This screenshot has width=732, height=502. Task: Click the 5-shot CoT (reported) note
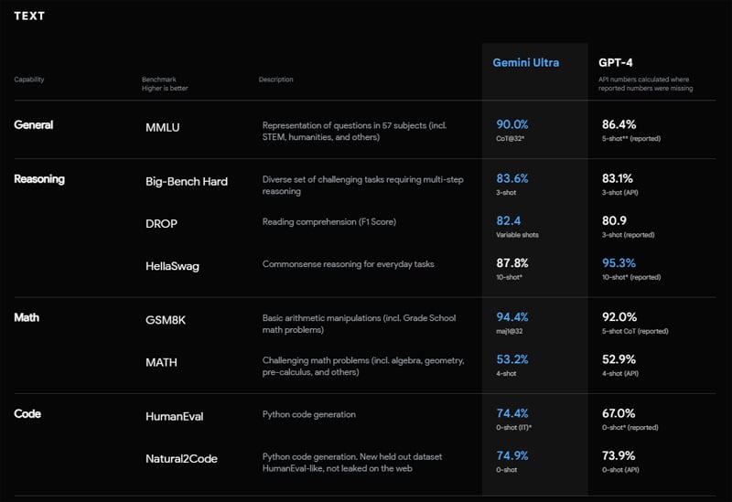pos(635,331)
